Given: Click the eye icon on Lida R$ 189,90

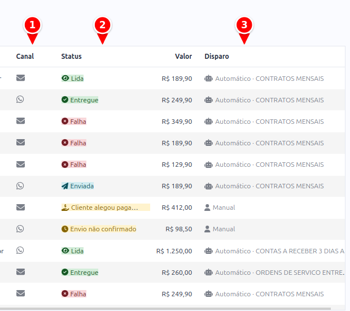Looking at the screenshot, I should 65,78.
